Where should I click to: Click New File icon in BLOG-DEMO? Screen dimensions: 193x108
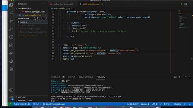click(x=35, y=19)
